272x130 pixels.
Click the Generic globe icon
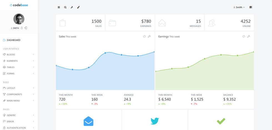coord(4,115)
